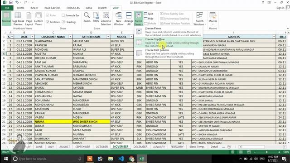Expand Freeze Panes dropdown button
This screenshot has height=163, width=290.
click(x=138, y=22)
